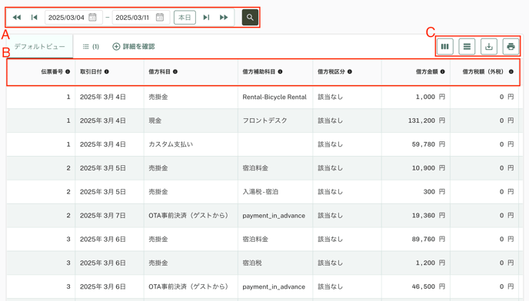Click the 1,000 円 amount cell
The width and height of the screenshot is (529, 301).
(416, 97)
